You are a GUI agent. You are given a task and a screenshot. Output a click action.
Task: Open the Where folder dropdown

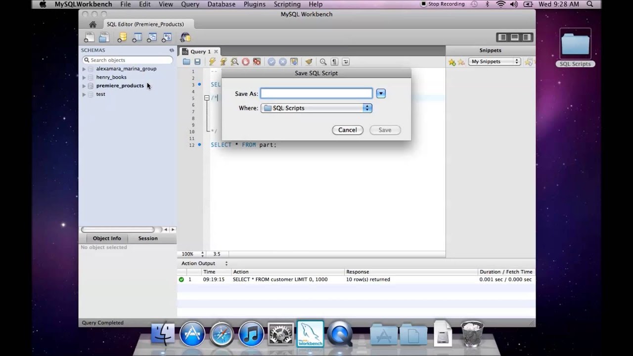point(316,108)
